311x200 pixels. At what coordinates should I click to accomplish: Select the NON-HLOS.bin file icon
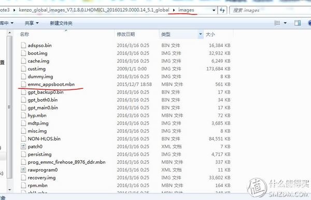23,139
